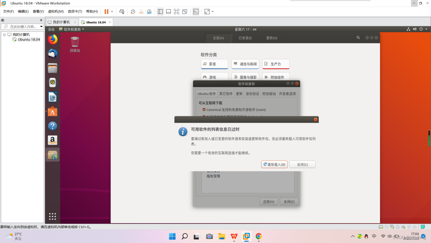The width and height of the screenshot is (431, 243).
Task: Open Thunderbird mail from the dock
Action: coord(52,54)
